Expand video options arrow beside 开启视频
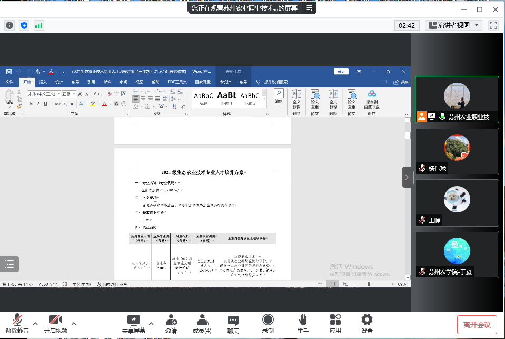This screenshot has width=505, height=339. pyautogui.click(x=74, y=324)
